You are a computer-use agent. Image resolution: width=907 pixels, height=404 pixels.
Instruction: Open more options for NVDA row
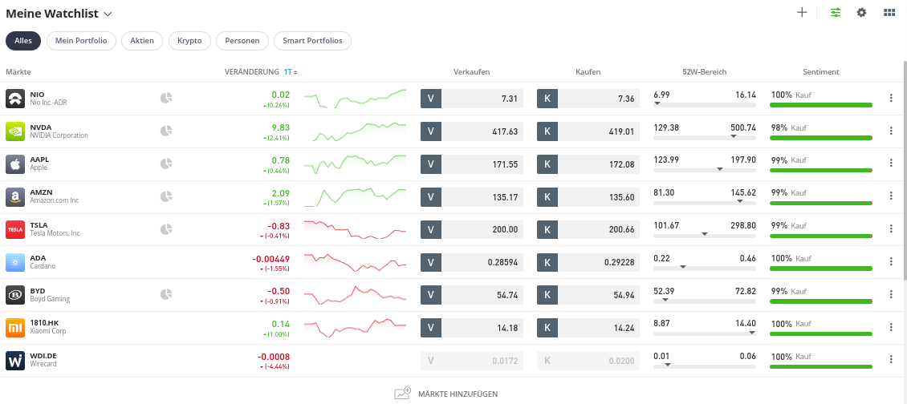[891, 131]
